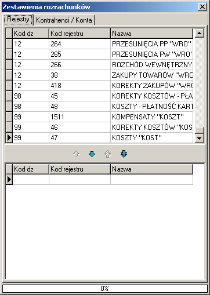Image resolution: width=210 pixels, height=295 pixels.
Task: Click the scrollbar up arrow of the upper table
Action: click(200, 33)
